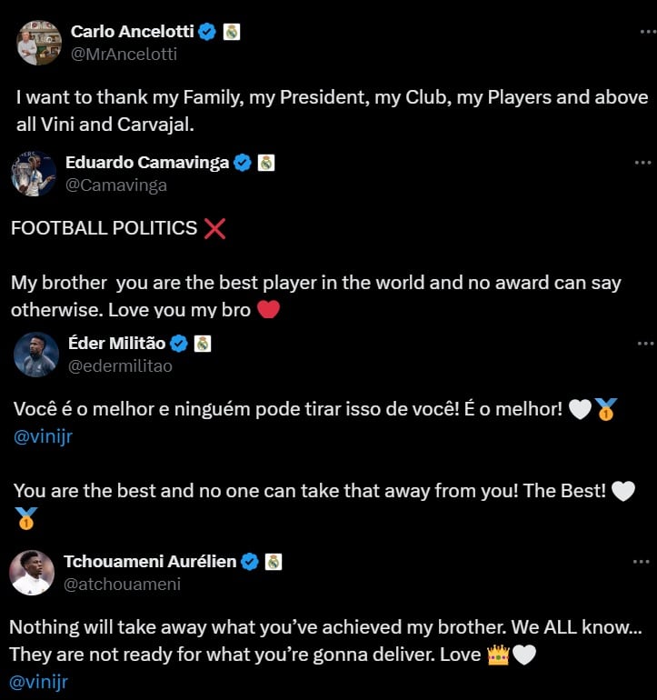Image resolution: width=657 pixels, height=700 pixels.
Task: Click Real Madrid crest next to Camavinga
Action: coord(265,163)
